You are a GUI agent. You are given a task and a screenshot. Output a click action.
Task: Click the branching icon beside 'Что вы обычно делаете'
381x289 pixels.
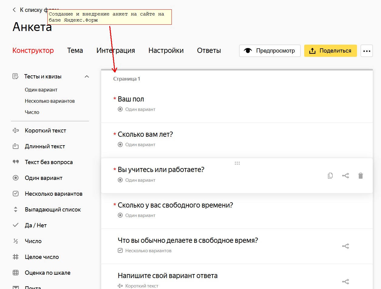[345, 246]
